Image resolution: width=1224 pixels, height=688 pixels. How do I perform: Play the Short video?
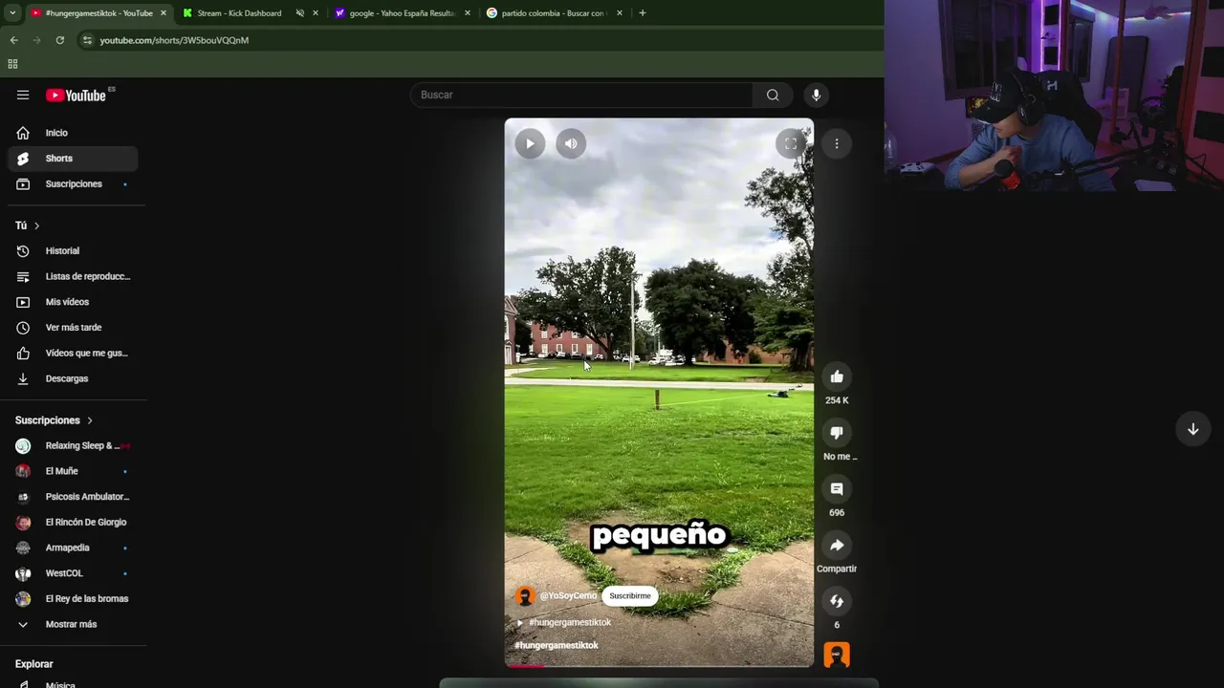tap(530, 143)
